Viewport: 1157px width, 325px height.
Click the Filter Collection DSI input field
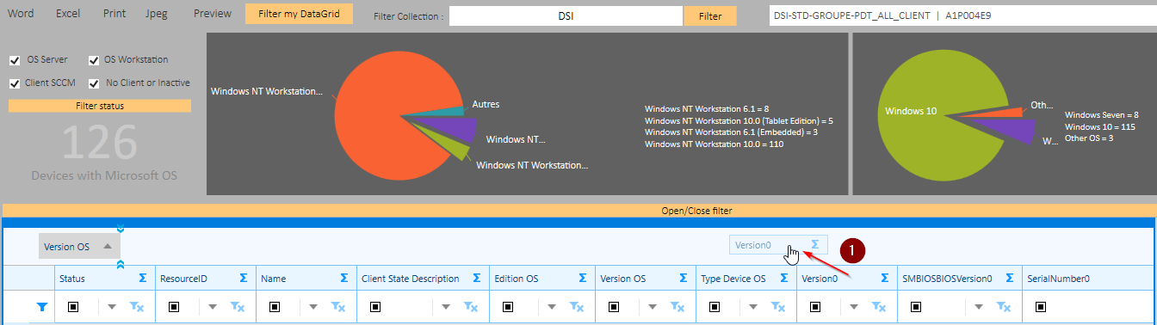[x=566, y=16]
